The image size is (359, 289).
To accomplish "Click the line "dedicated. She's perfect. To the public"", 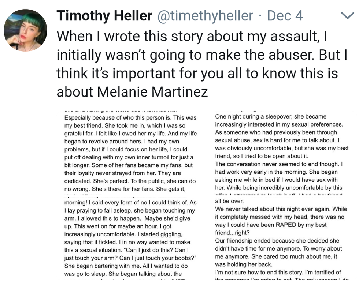I will [130, 181].
